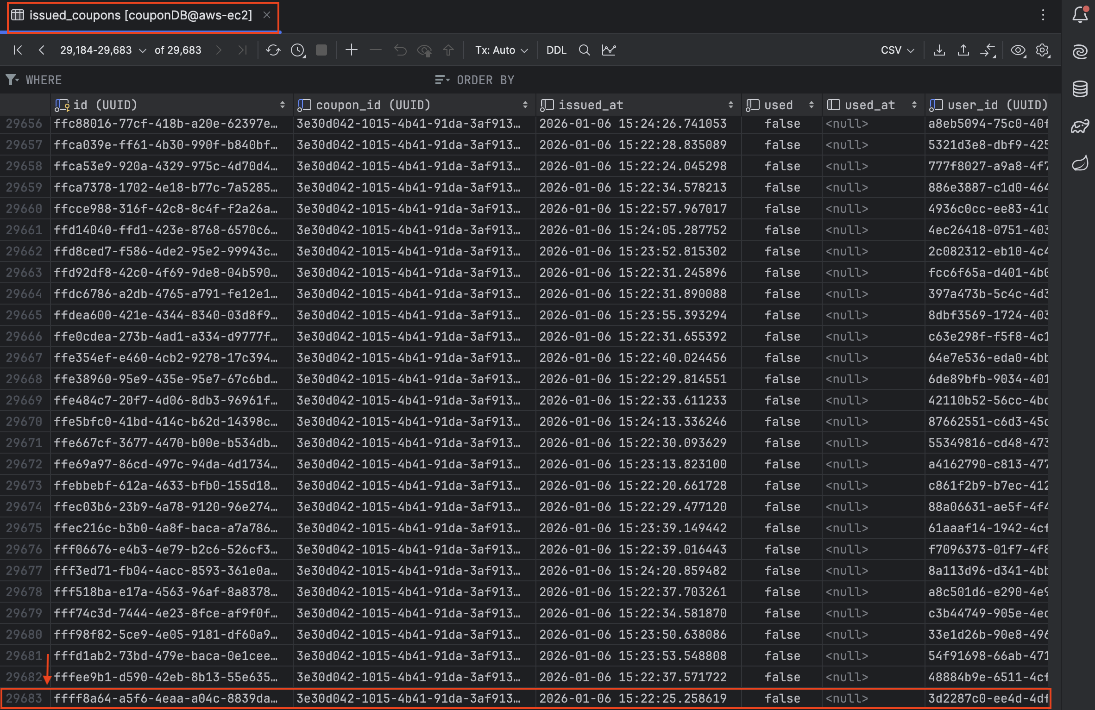
Task: Expand the row range 29,184-29,683 dropdown
Action: pyautogui.click(x=103, y=50)
